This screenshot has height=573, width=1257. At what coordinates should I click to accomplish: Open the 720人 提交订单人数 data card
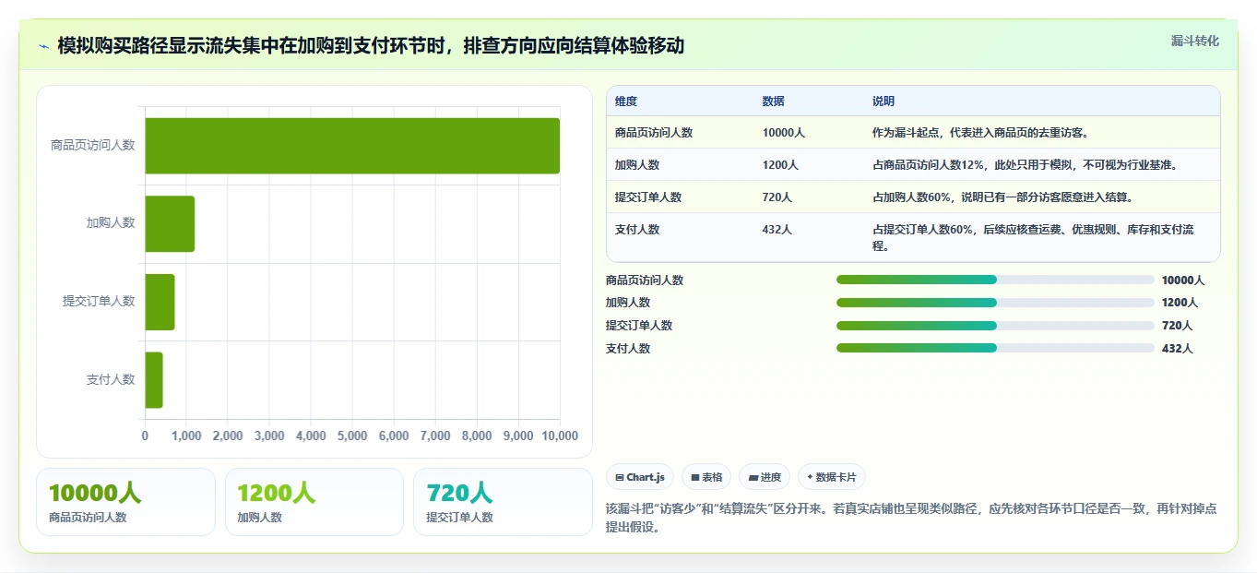click(x=503, y=502)
